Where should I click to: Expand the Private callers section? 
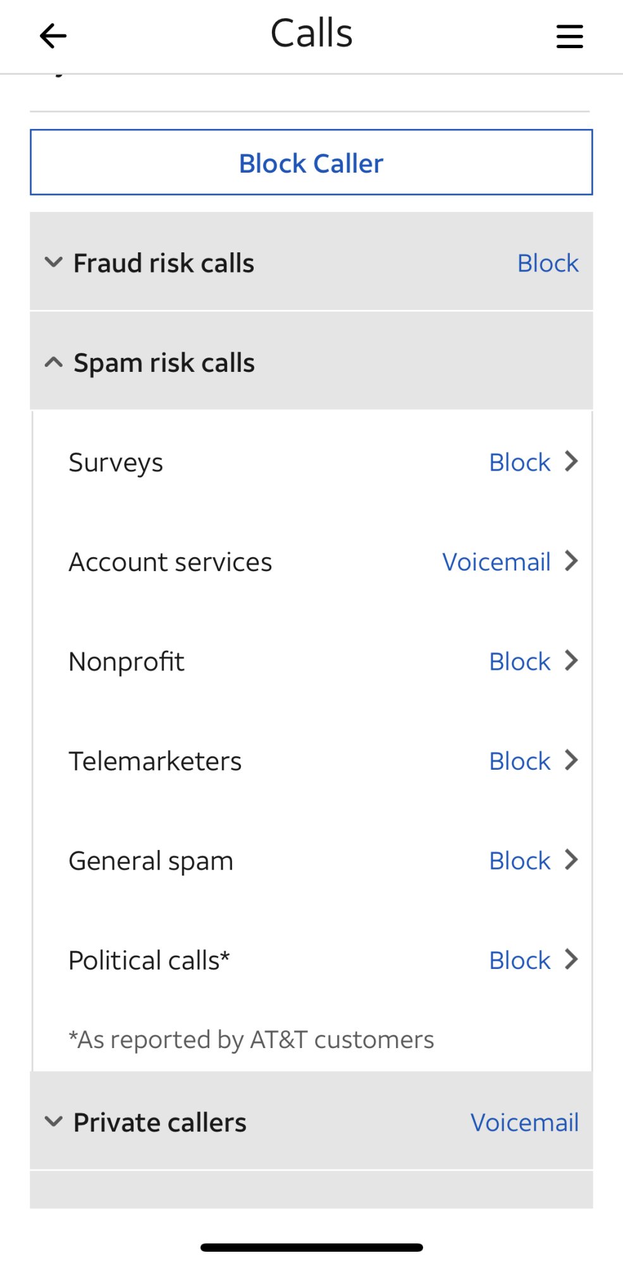click(54, 1122)
